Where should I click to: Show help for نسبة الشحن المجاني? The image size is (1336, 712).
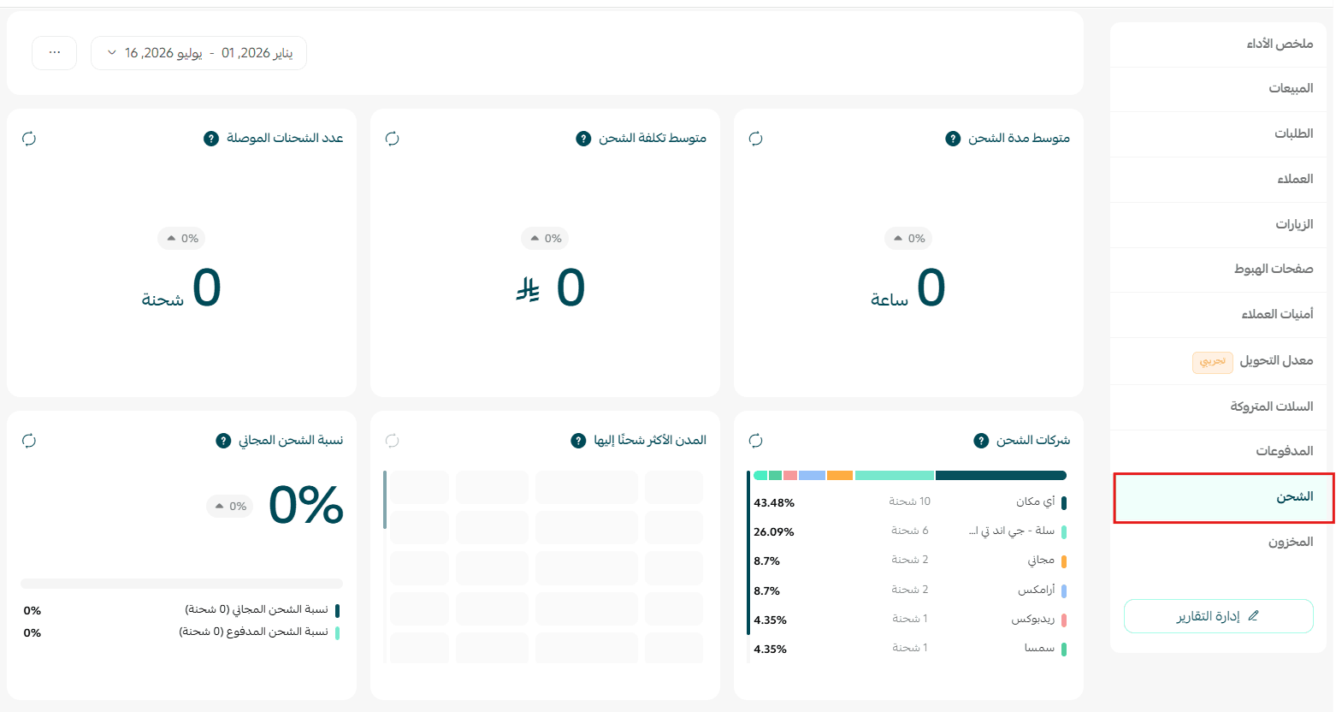pyautogui.click(x=223, y=441)
